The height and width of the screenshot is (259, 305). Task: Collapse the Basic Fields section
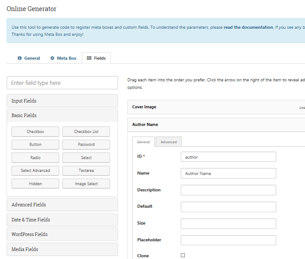[x=62, y=115]
